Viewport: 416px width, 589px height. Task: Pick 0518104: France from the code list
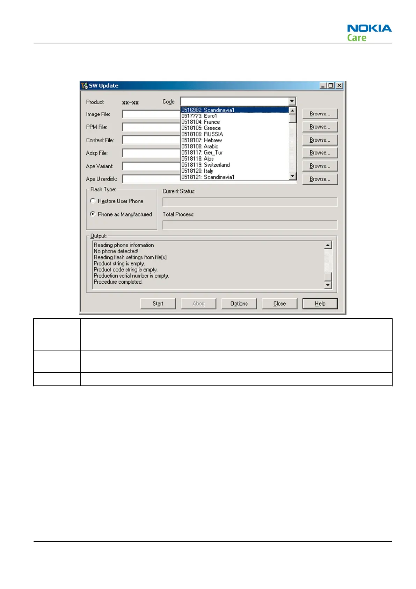235,122
